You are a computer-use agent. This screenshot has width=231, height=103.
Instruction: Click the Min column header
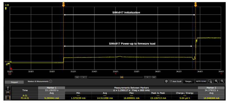coord(78,93)
